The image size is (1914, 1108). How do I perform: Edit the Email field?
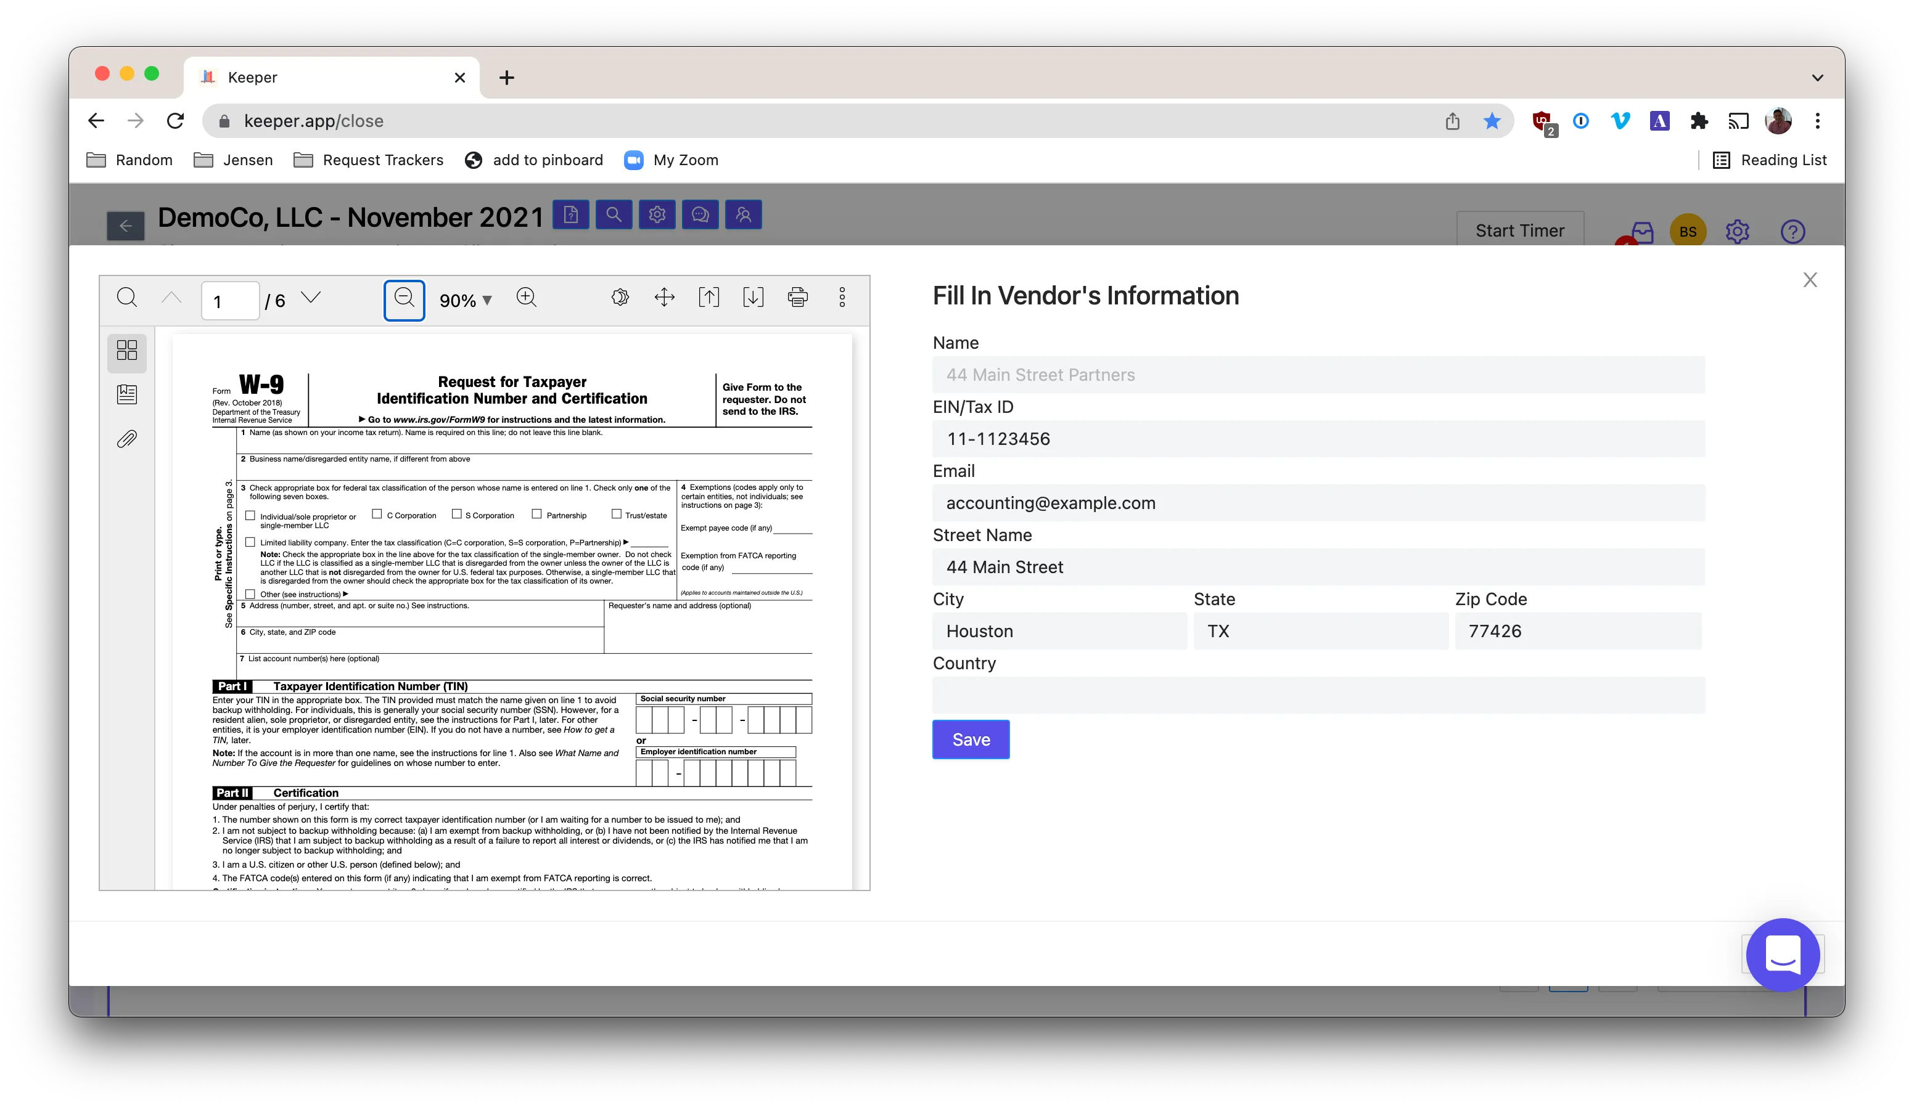tap(1318, 503)
